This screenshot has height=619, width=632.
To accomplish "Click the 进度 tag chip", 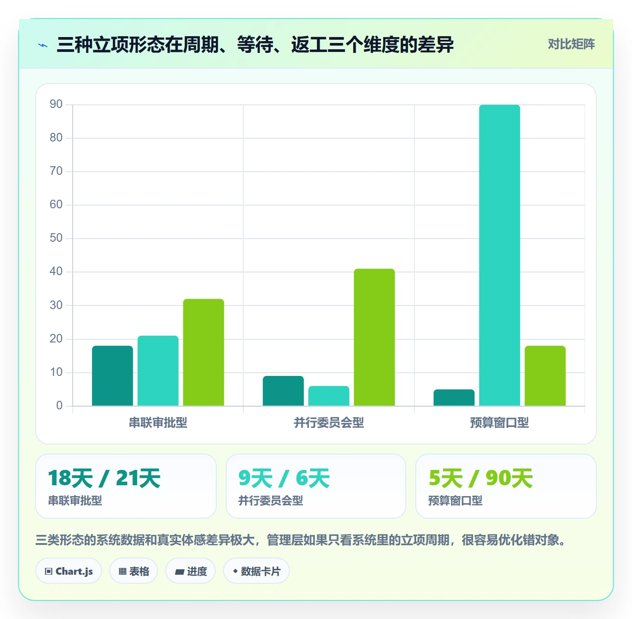I will tap(191, 571).
